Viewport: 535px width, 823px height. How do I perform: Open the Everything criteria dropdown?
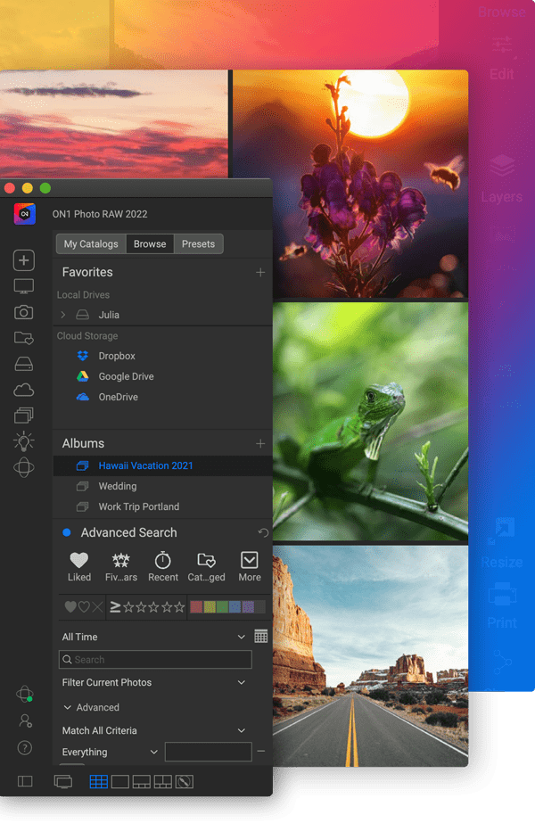pos(110,753)
